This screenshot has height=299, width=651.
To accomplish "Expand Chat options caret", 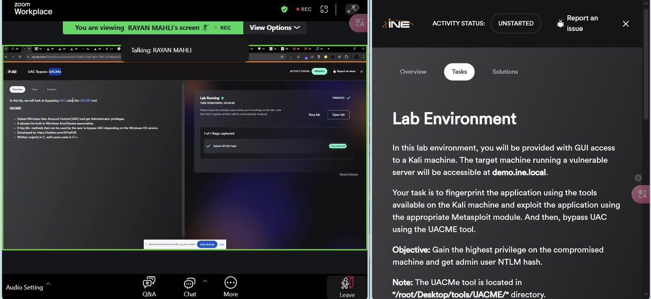I will (x=205, y=281).
